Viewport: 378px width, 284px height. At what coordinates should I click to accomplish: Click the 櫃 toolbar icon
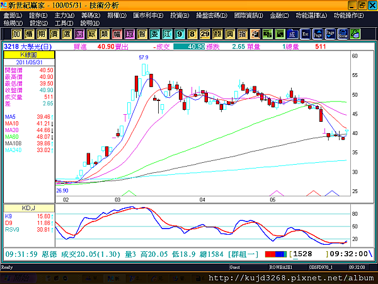[x=29, y=34]
